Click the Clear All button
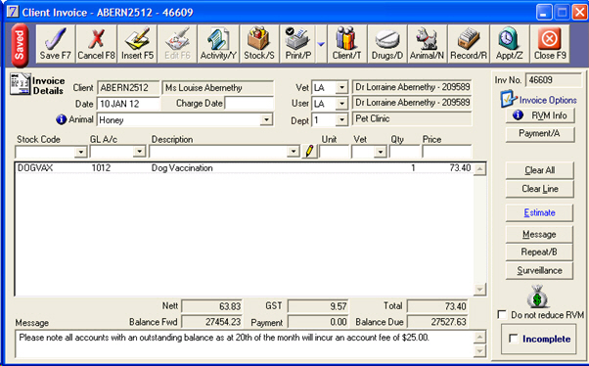 tap(540, 170)
